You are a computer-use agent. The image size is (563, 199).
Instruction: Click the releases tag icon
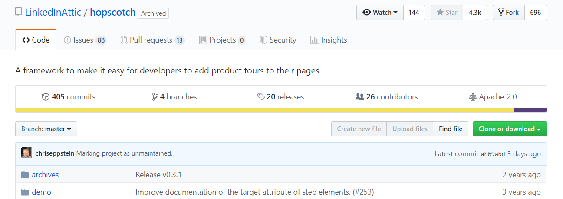[x=261, y=97]
